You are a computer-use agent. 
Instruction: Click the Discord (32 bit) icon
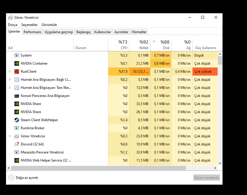point(16,144)
